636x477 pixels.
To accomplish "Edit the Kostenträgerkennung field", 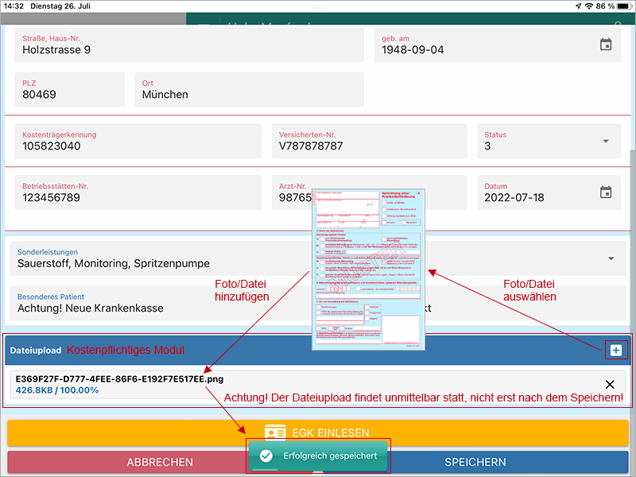I will (x=138, y=142).
